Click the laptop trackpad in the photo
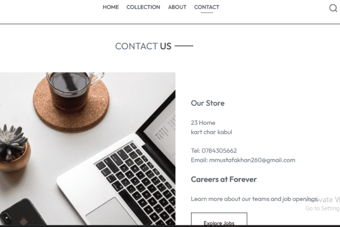Screen dimensions: 340x227 tap(112, 212)
